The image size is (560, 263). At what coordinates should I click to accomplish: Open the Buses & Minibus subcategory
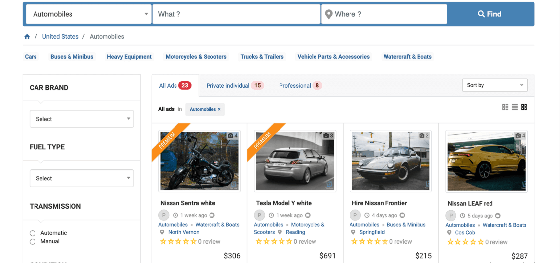[x=72, y=56]
